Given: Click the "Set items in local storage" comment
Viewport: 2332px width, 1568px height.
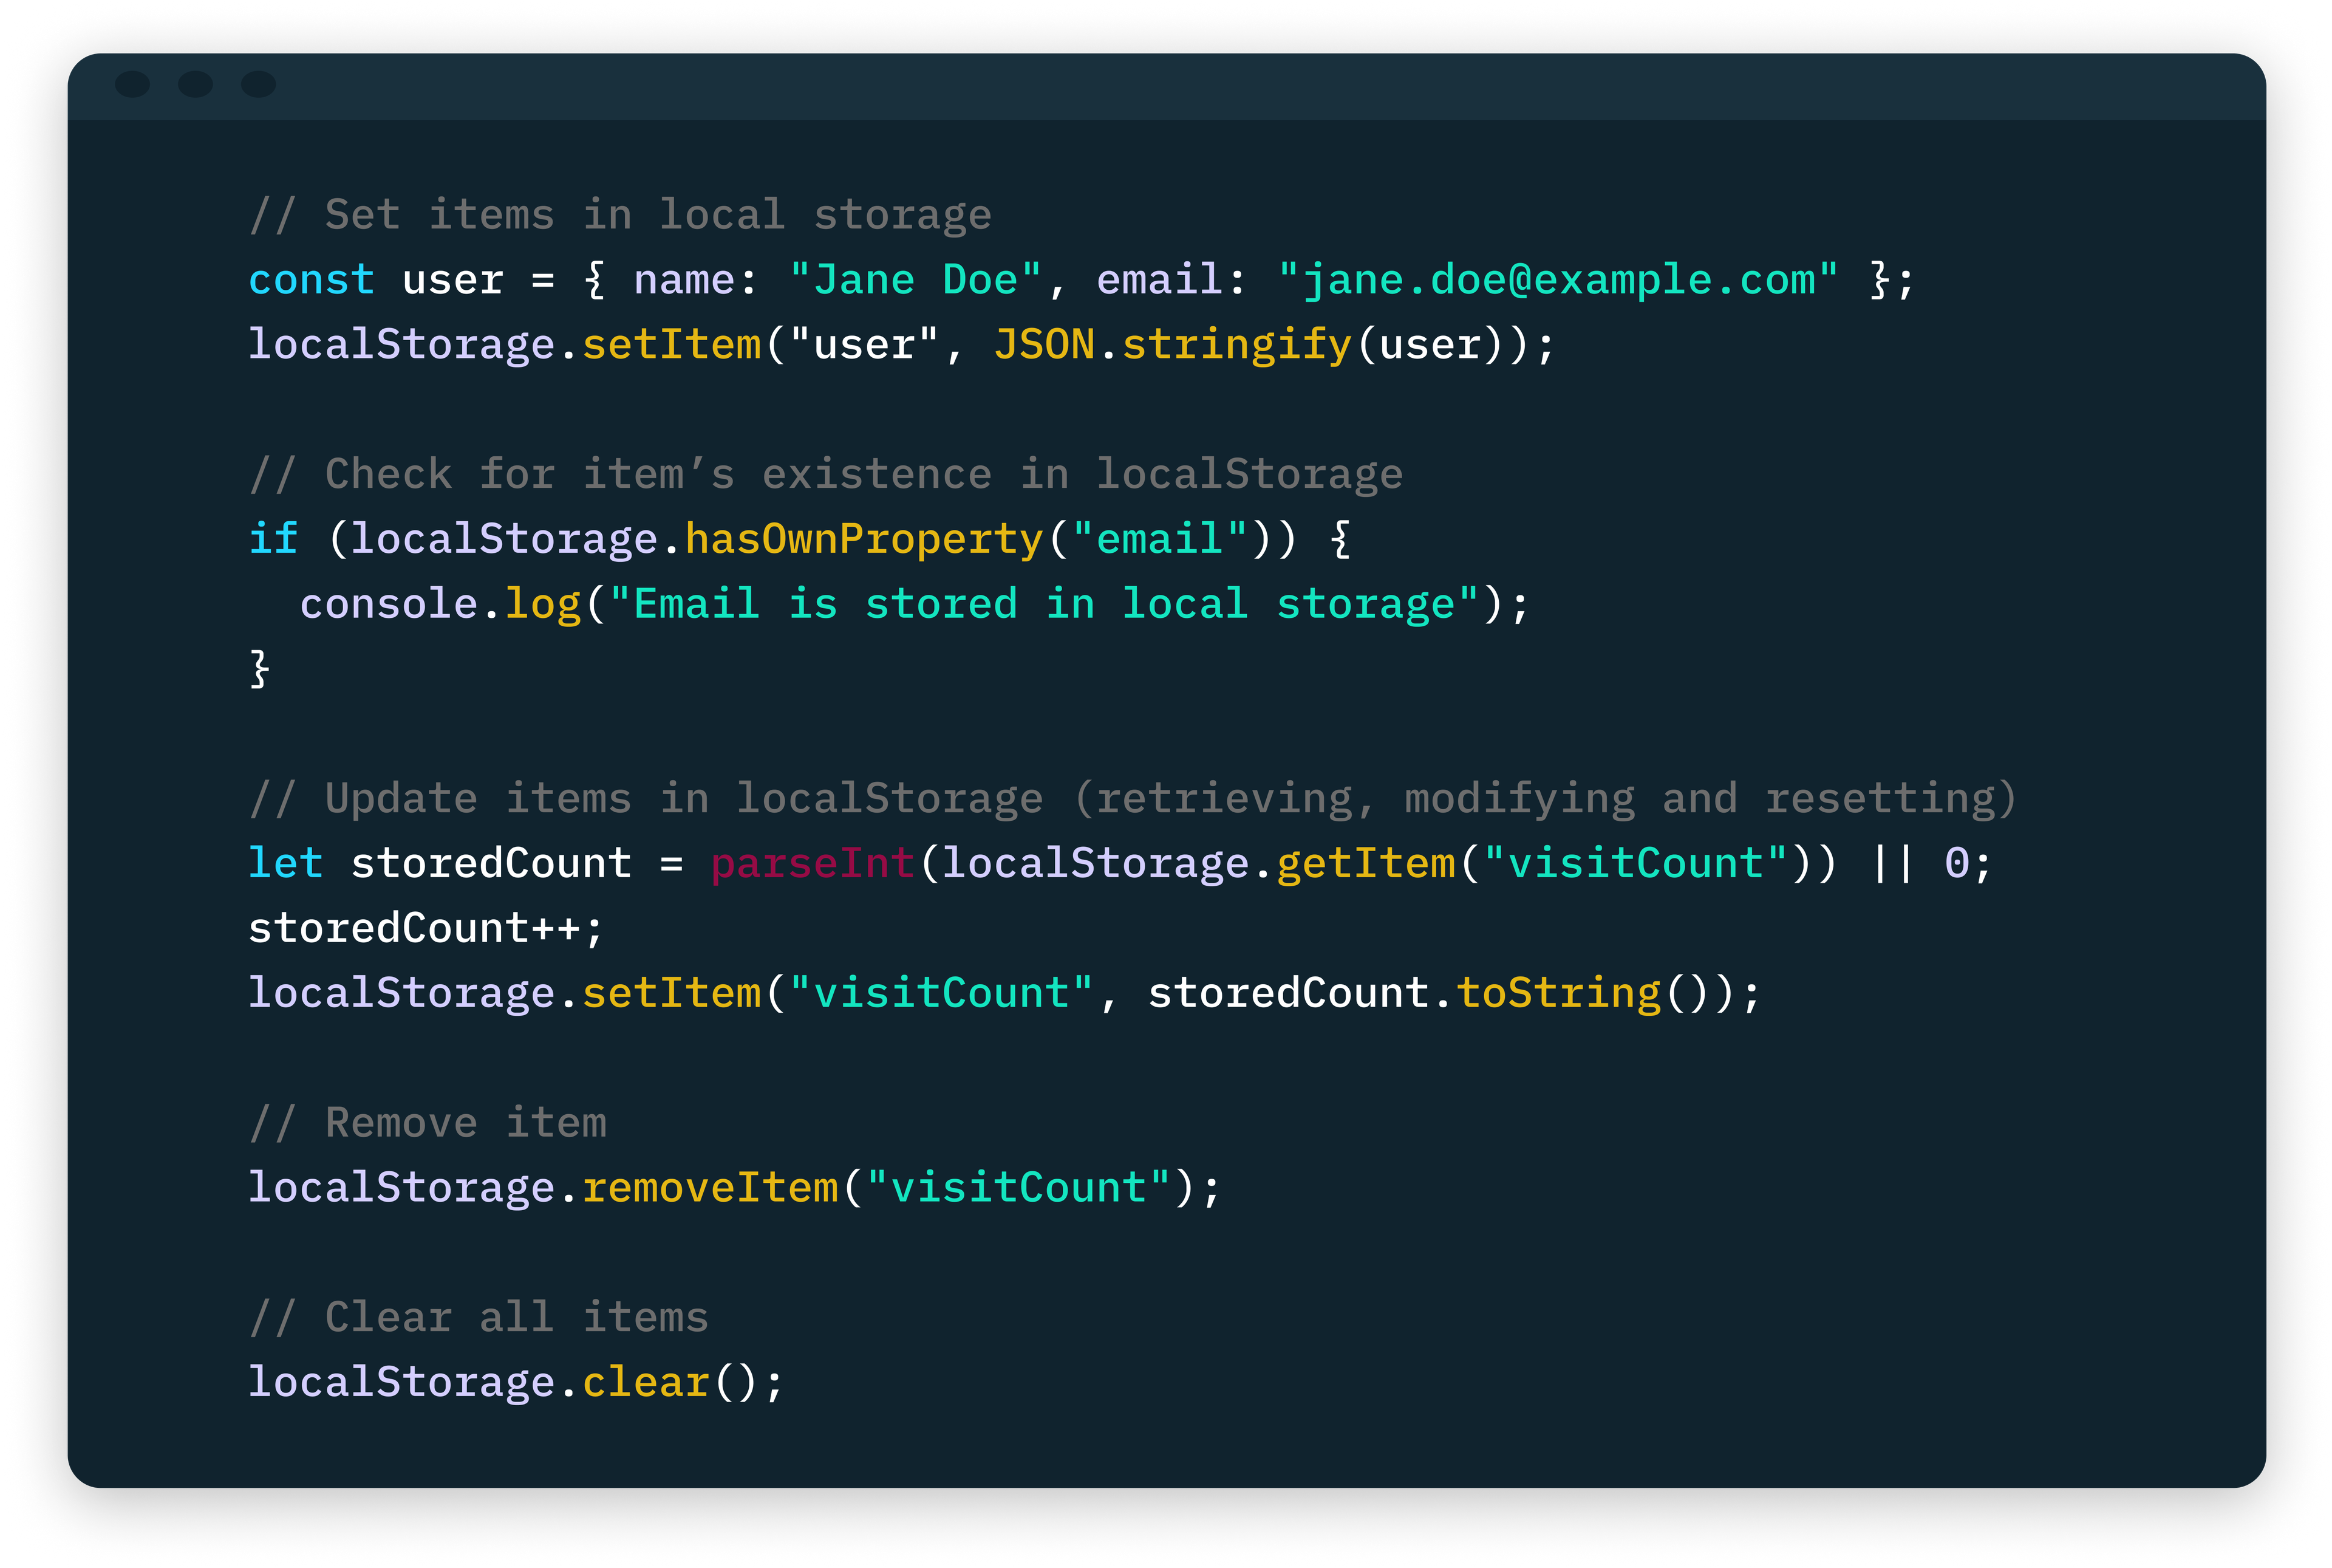Looking at the screenshot, I should (x=621, y=215).
